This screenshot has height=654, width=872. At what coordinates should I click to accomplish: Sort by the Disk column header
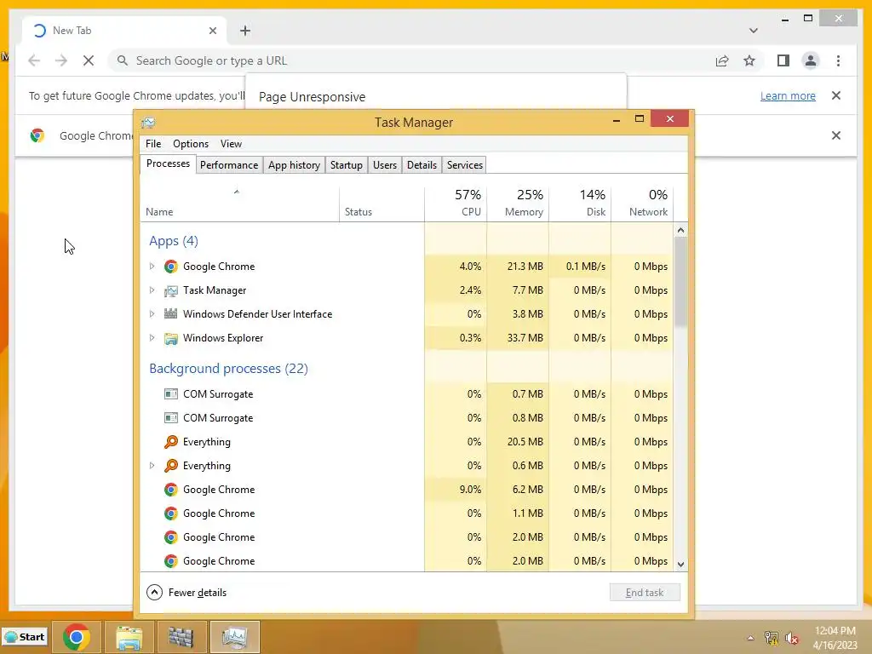[580, 203]
